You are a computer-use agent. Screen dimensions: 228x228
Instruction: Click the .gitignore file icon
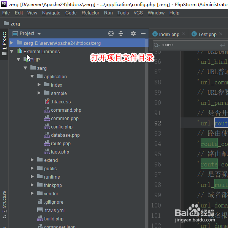(x=40, y=201)
